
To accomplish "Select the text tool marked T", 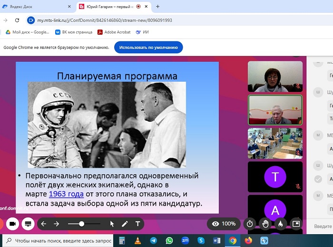I will [138, 224].
